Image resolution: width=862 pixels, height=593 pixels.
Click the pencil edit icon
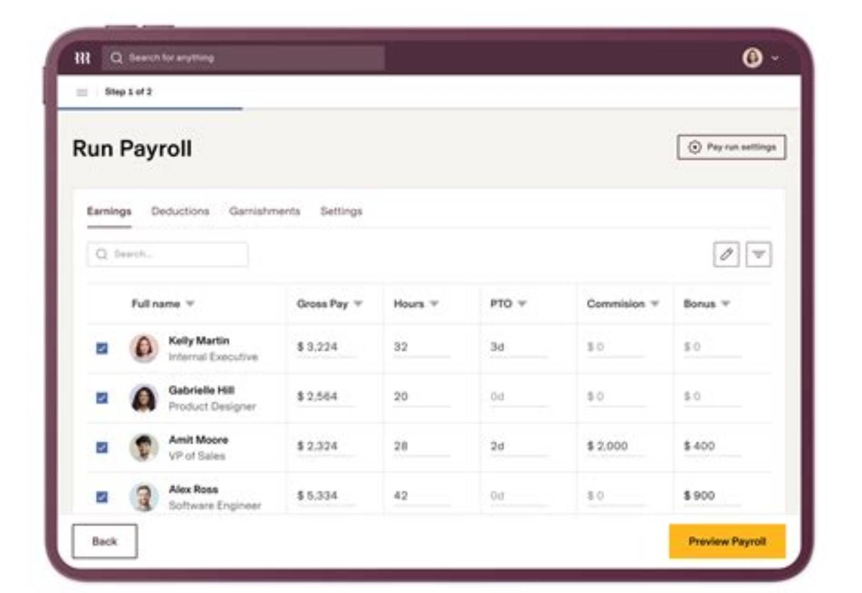coord(726,254)
